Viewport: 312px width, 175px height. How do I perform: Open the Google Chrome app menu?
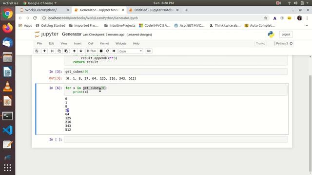(39, 3)
